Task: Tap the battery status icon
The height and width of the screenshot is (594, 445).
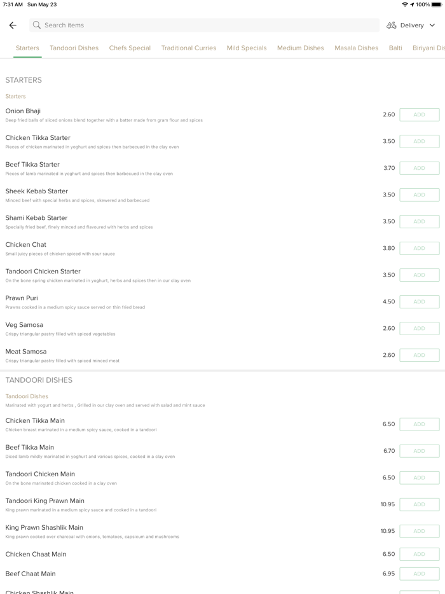Action: point(437,4)
